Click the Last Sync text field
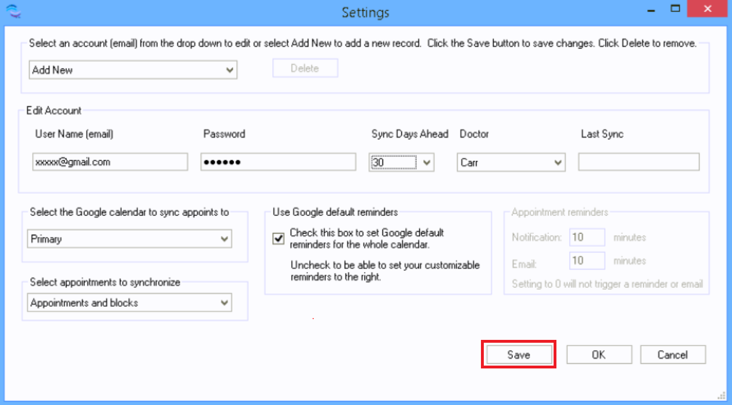 click(638, 162)
